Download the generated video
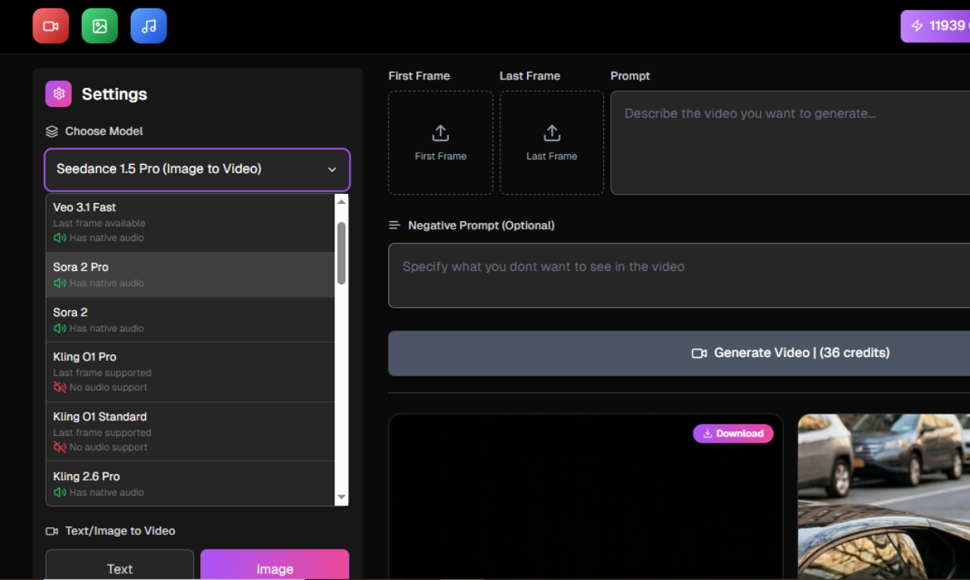 [x=732, y=433]
